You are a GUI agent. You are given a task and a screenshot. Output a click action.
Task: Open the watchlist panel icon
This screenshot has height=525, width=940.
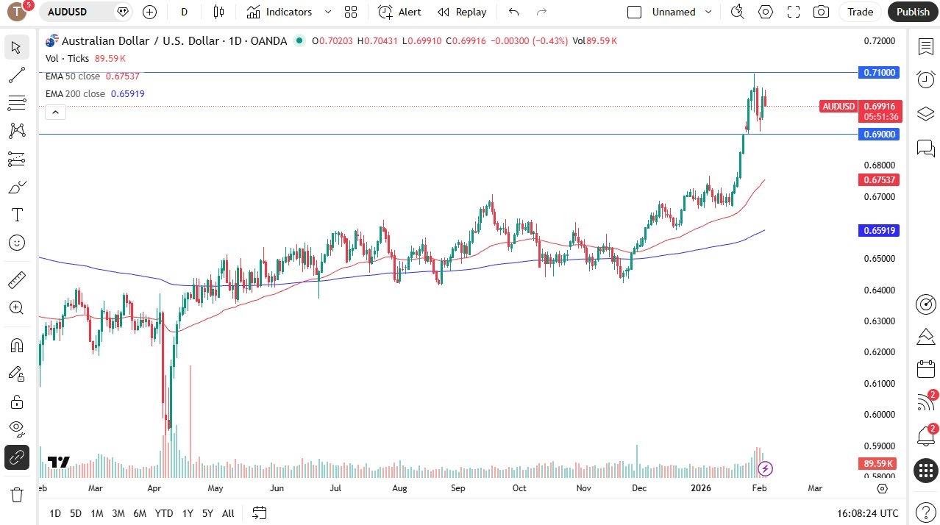[x=925, y=47]
